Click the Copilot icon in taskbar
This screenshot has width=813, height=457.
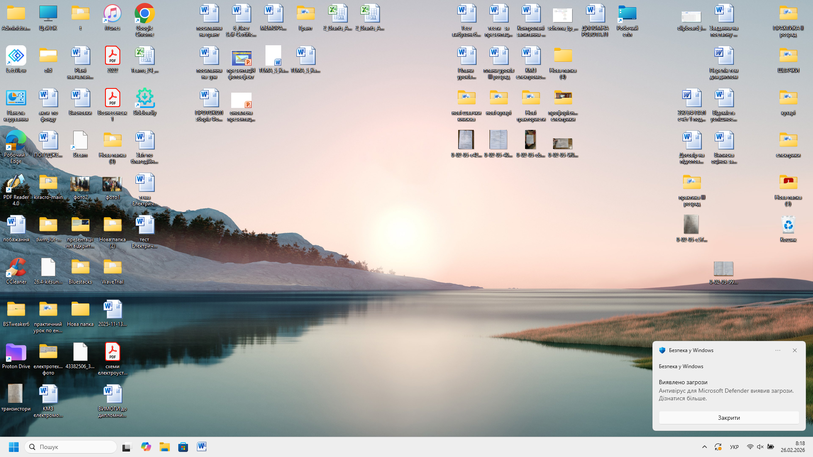(x=146, y=447)
